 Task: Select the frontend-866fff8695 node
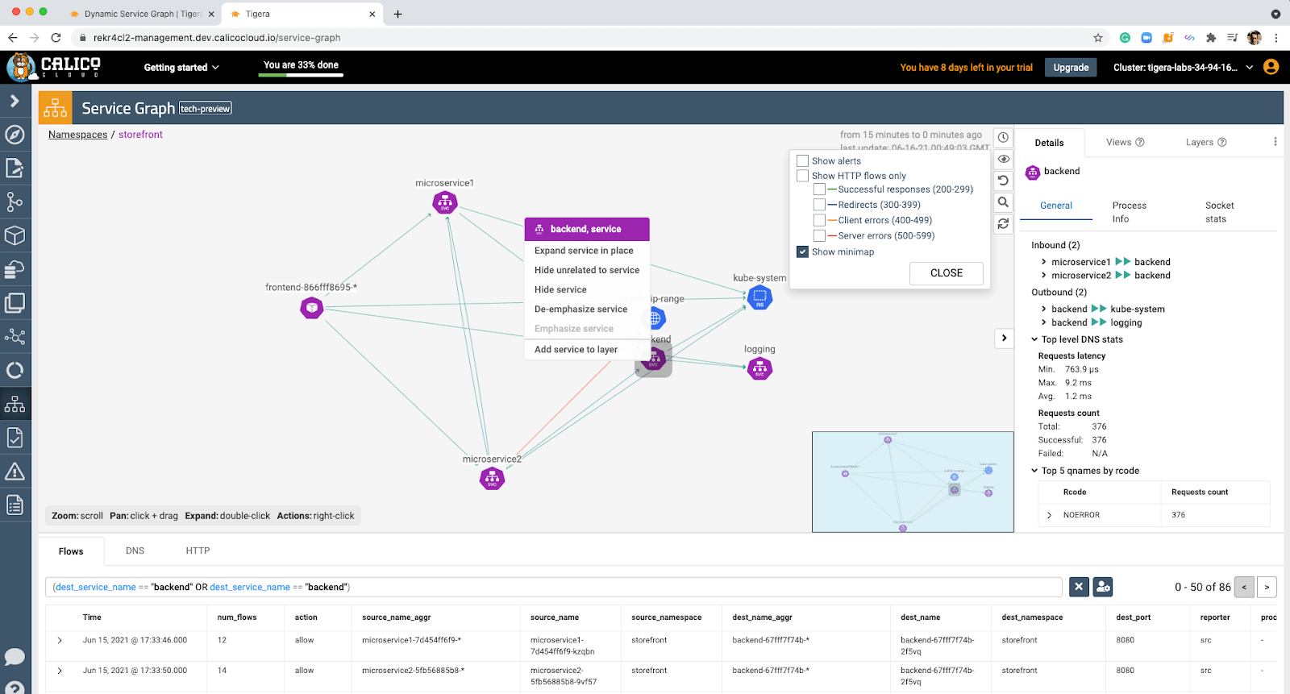pos(312,307)
